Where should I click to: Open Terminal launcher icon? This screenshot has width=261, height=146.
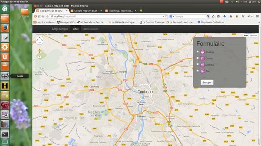[5, 134]
